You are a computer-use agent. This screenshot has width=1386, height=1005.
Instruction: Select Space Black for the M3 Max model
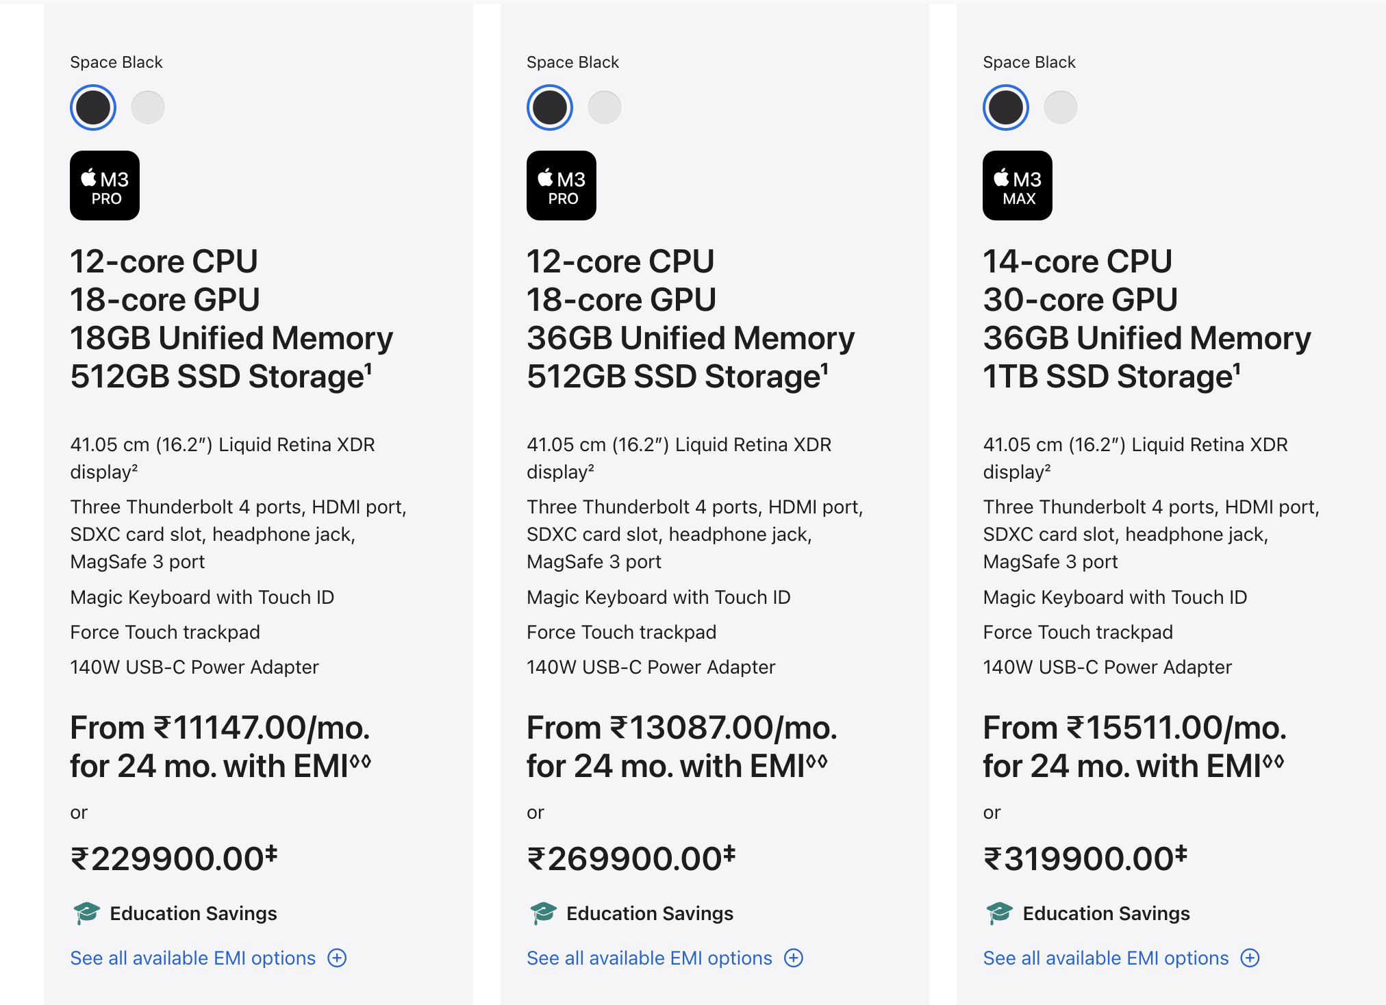tap(1006, 107)
